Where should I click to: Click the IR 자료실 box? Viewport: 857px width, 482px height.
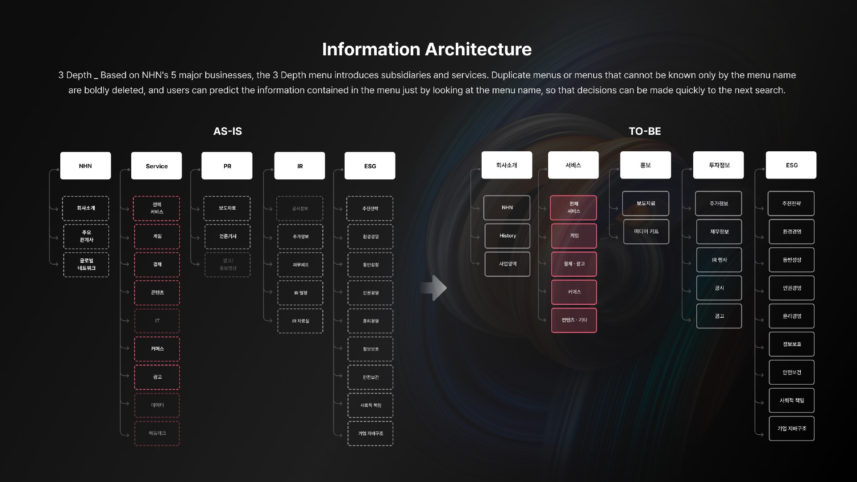pyautogui.click(x=300, y=321)
